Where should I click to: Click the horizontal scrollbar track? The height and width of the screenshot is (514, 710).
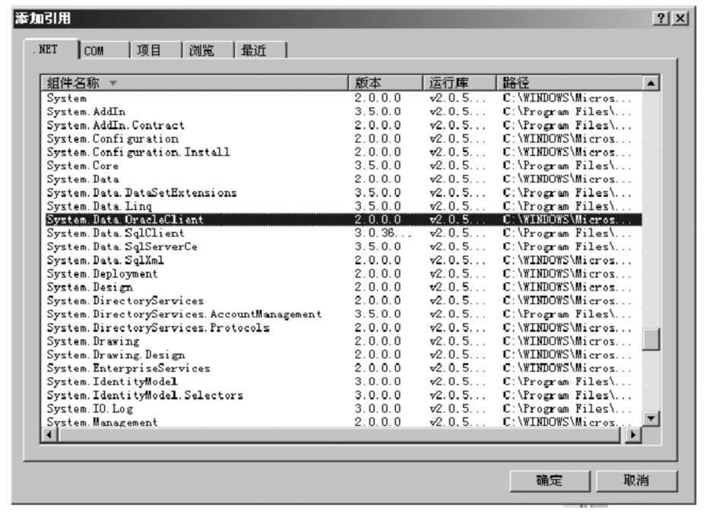click(x=338, y=435)
